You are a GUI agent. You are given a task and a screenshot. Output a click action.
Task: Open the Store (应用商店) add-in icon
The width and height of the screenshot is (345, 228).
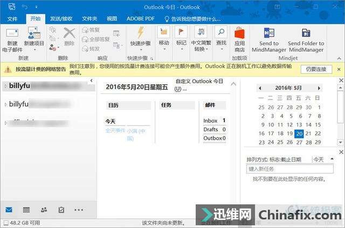239,33
